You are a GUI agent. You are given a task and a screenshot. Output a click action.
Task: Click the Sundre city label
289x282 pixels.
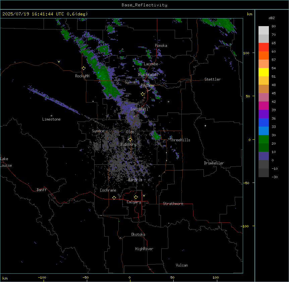(x=98, y=131)
